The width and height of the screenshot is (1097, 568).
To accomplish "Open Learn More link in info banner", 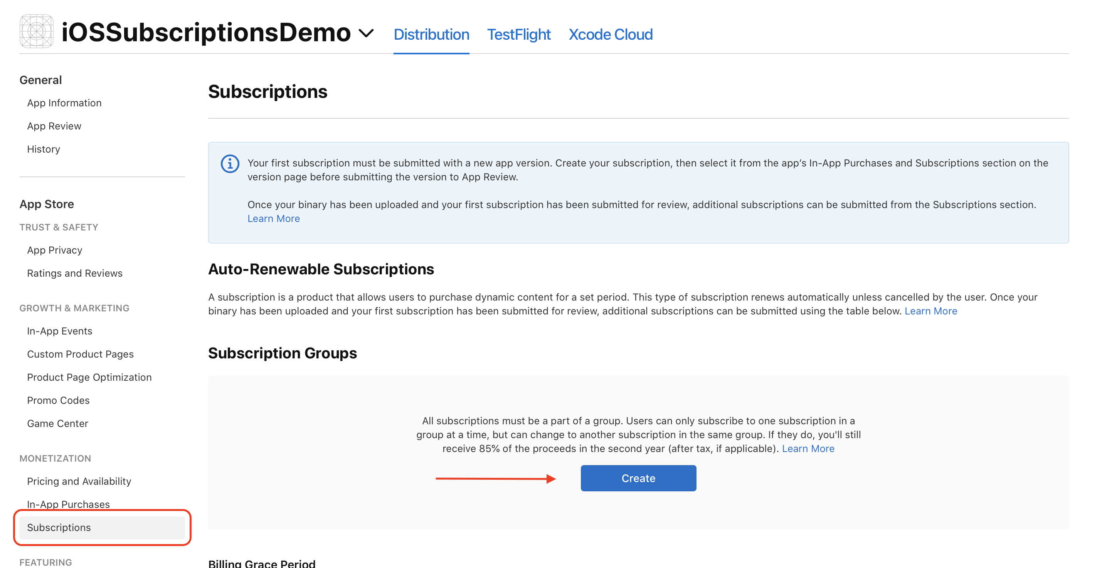I will point(273,218).
